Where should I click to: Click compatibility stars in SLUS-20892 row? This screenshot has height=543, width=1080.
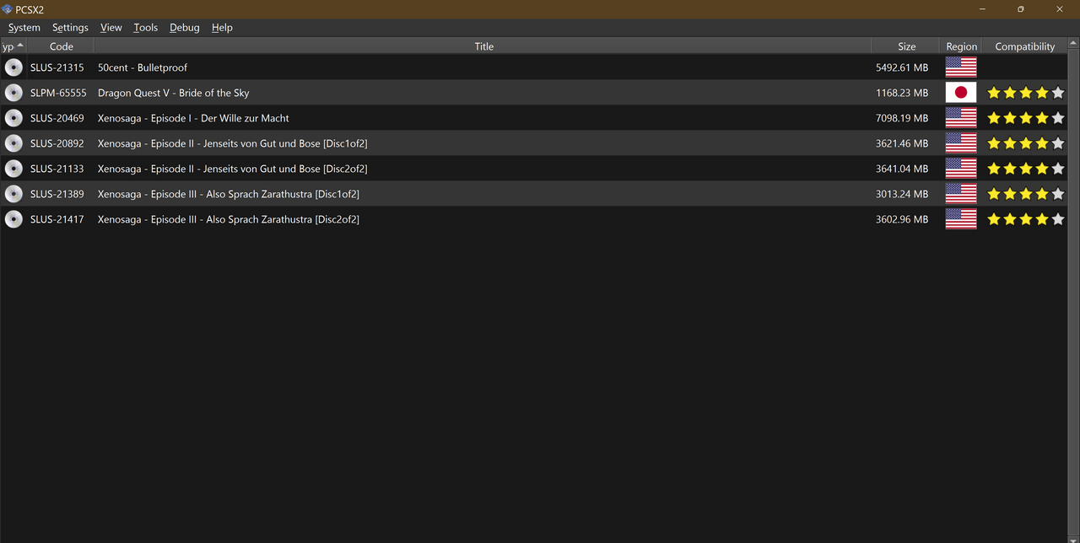click(x=1026, y=143)
